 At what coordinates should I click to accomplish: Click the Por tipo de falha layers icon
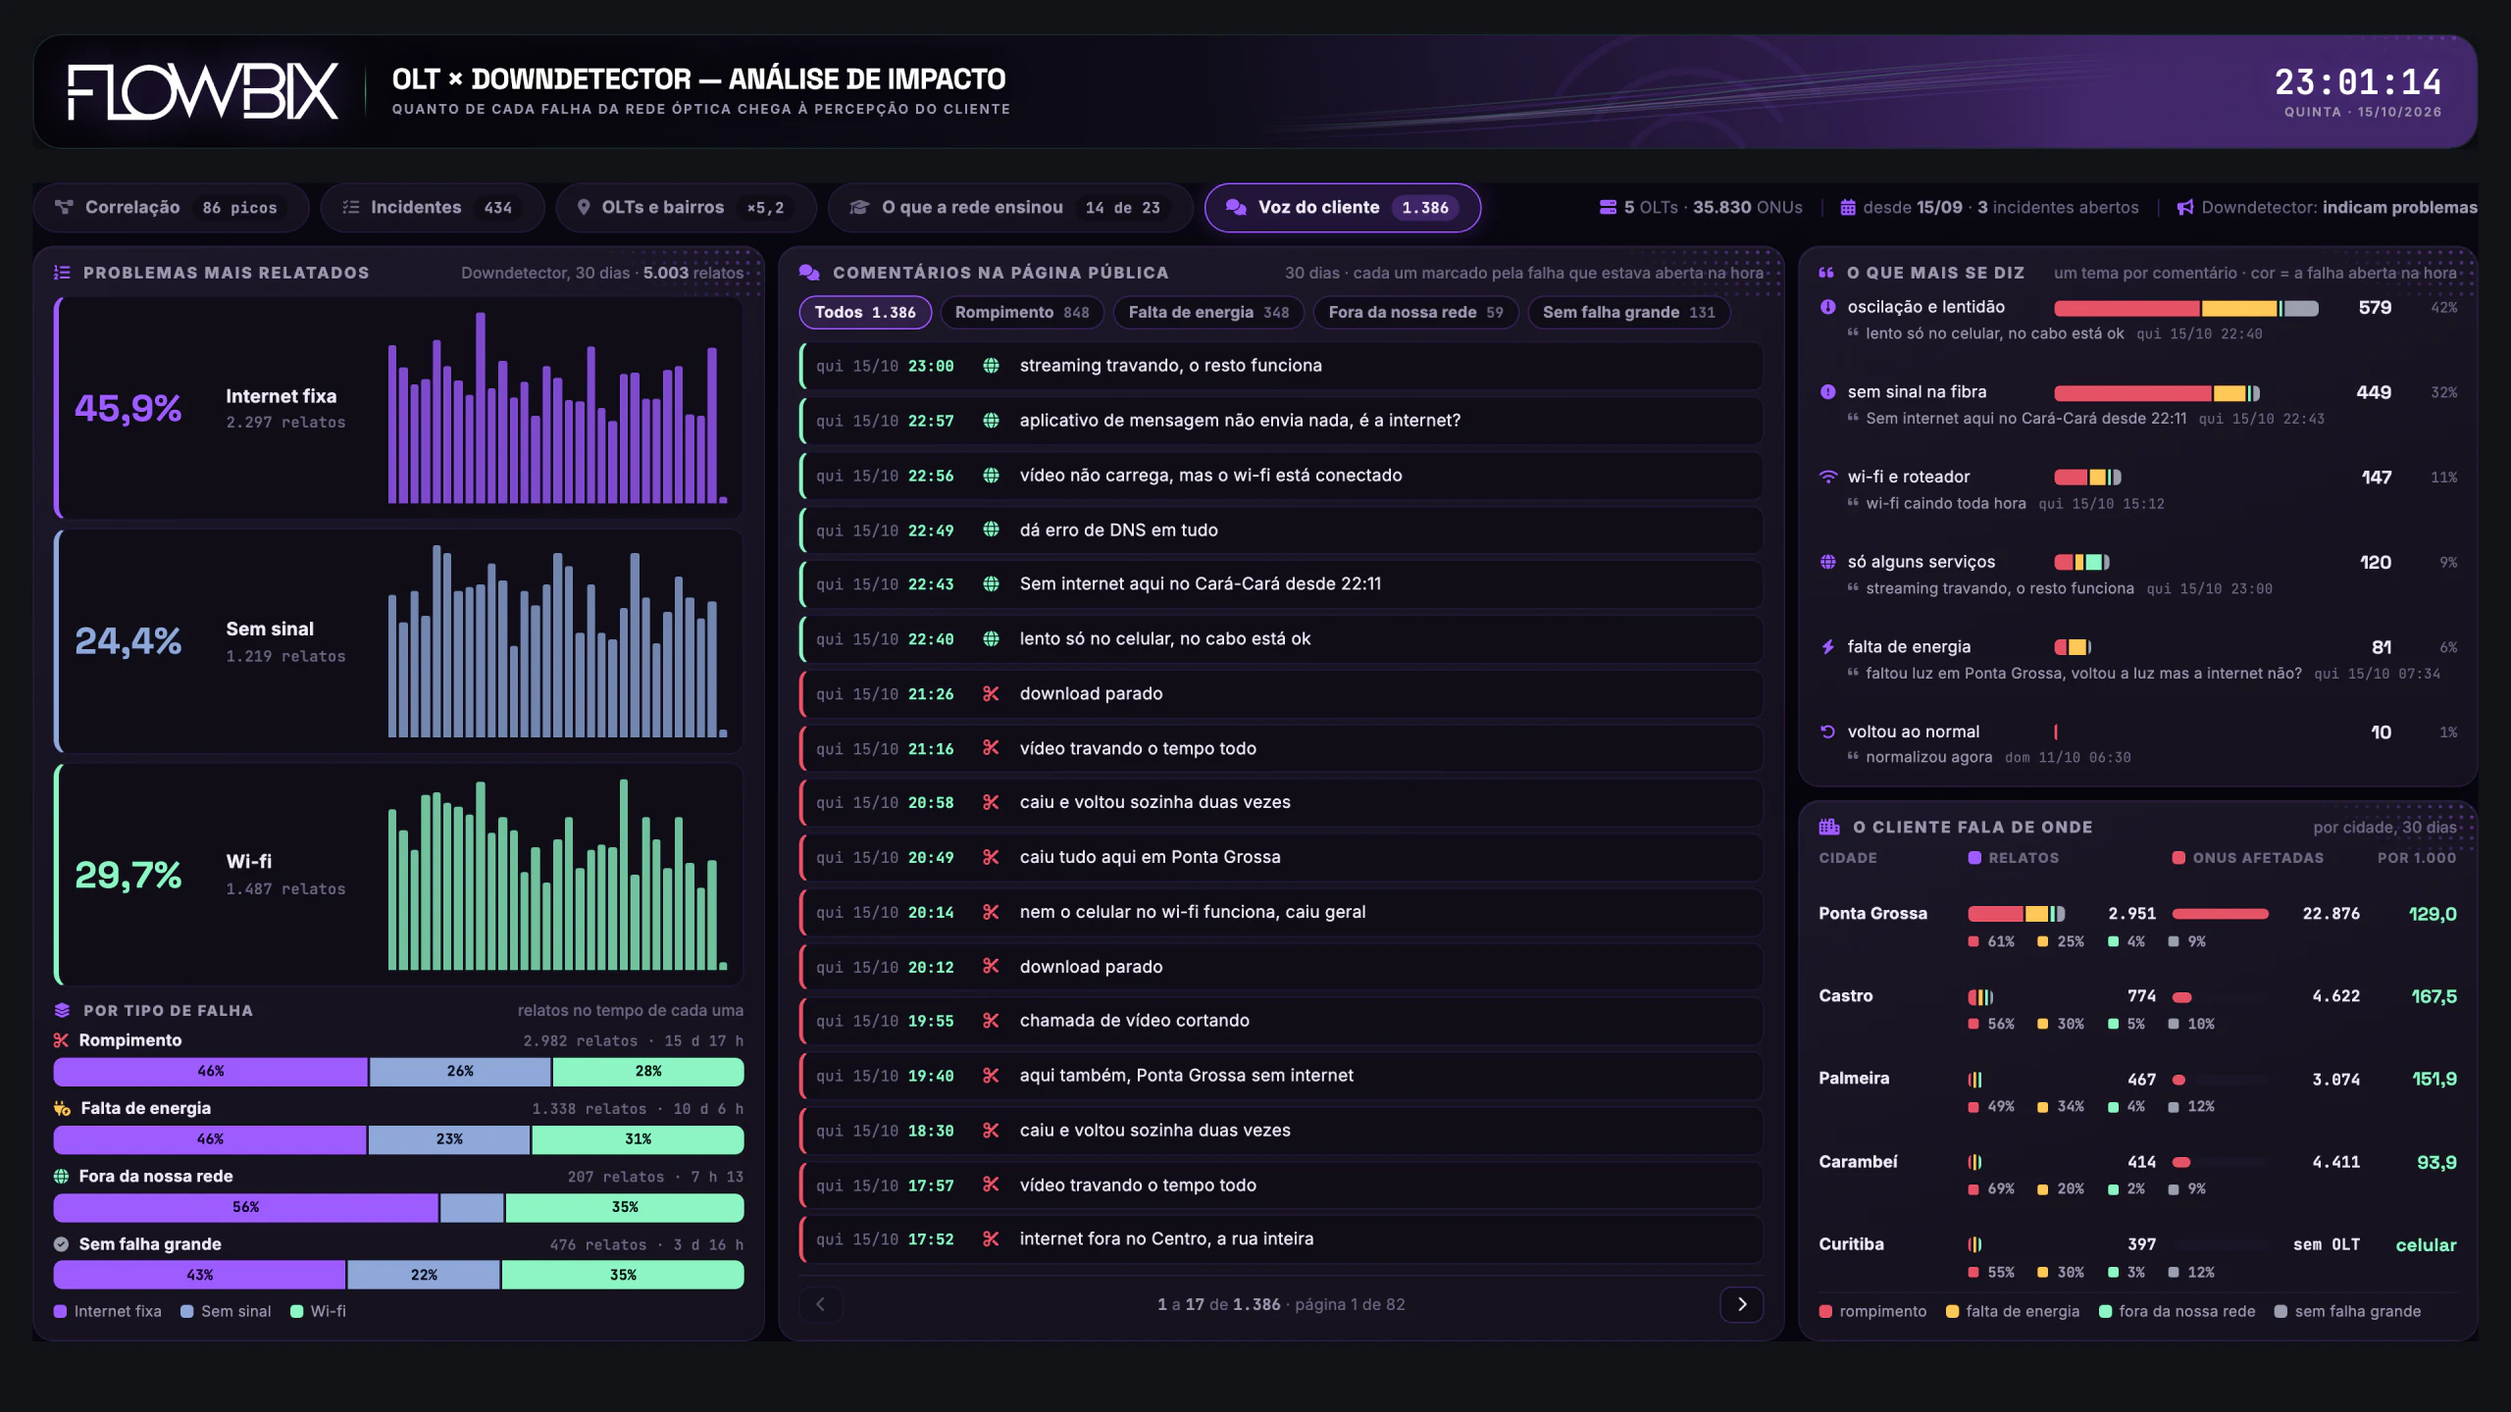tap(62, 1011)
